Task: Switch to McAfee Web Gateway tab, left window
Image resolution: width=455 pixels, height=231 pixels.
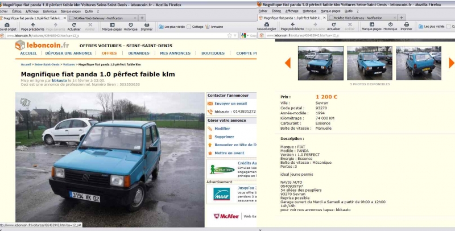Action: tap(103, 18)
